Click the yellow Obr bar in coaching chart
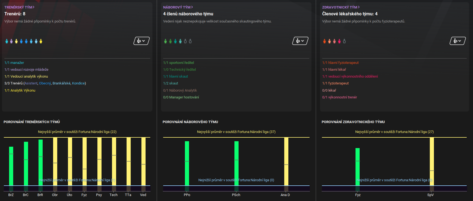The image size is (473, 201). point(55,162)
